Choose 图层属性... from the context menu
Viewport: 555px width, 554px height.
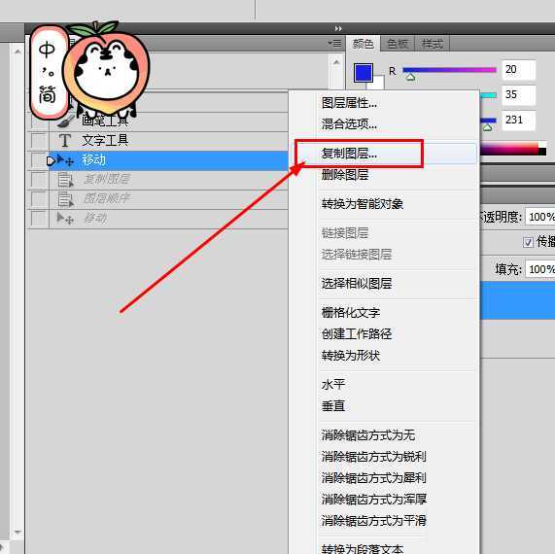[x=349, y=103]
